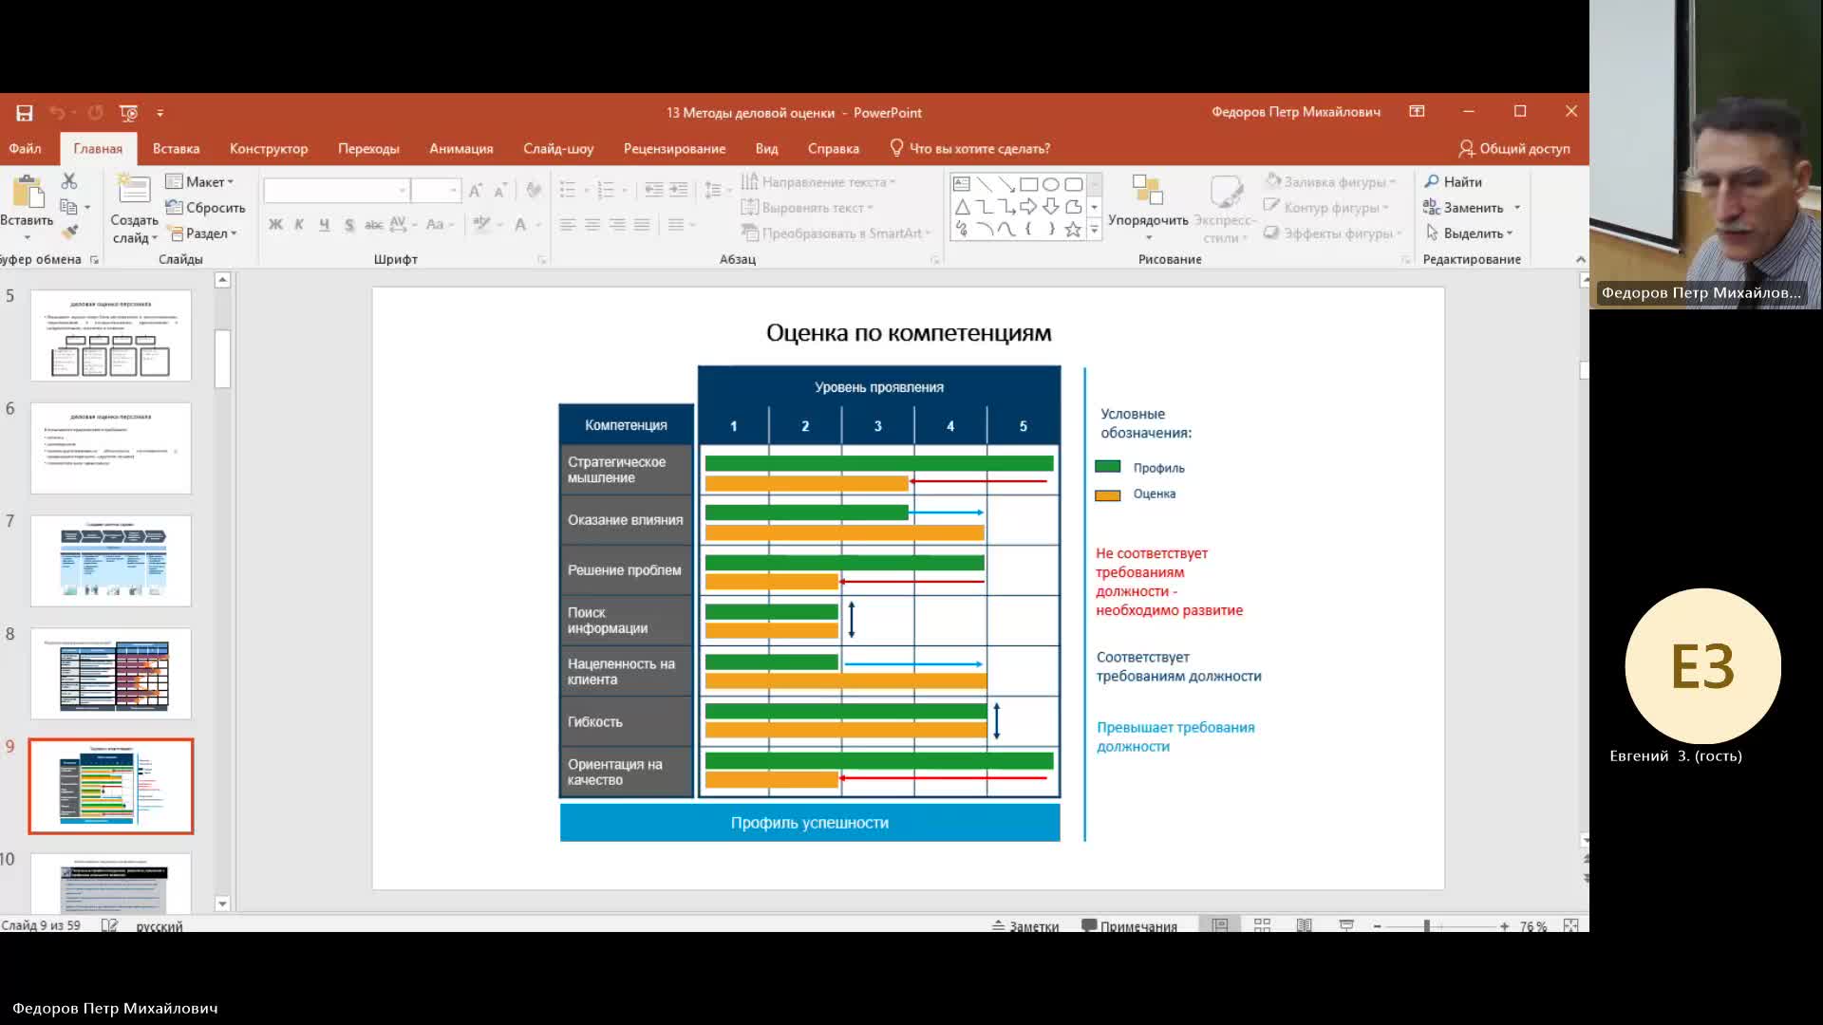Open the font name combo box
The image size is (1823, 1025).
[336, 191]
